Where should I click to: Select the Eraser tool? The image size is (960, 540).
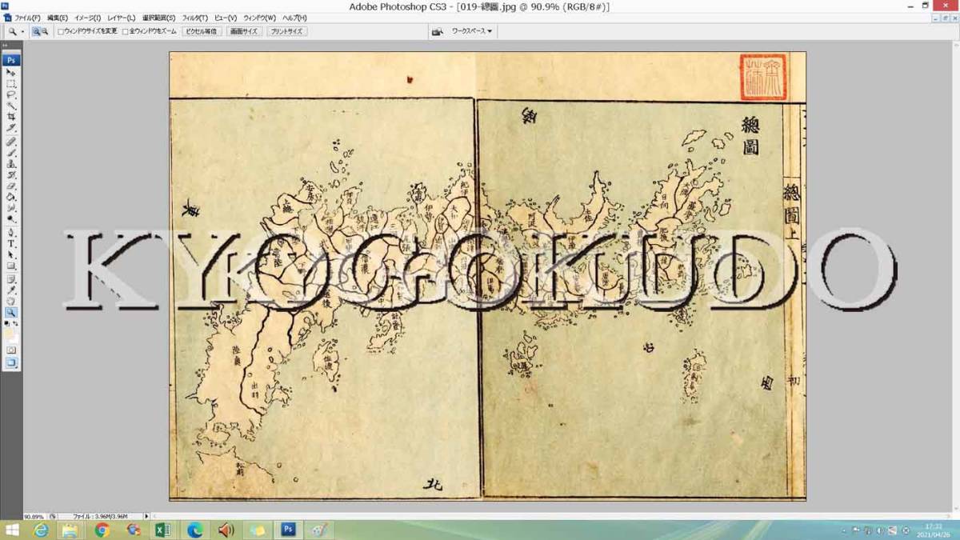(11, 186)
